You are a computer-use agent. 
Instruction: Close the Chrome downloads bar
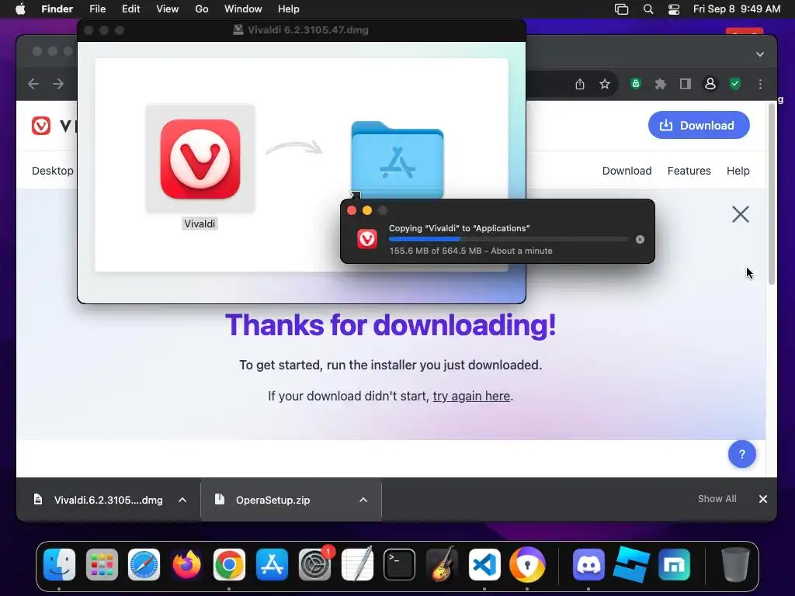coord(762,499)
